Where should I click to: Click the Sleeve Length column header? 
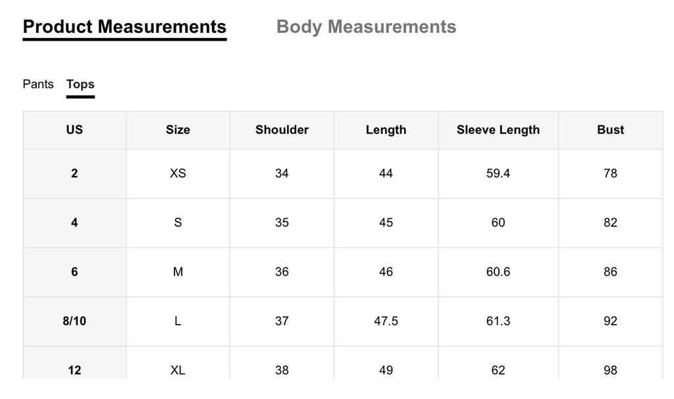click(498, 129)
